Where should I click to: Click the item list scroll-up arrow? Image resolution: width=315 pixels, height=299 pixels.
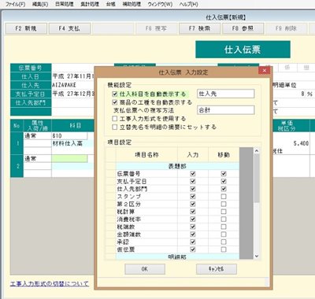click(257, 151)
